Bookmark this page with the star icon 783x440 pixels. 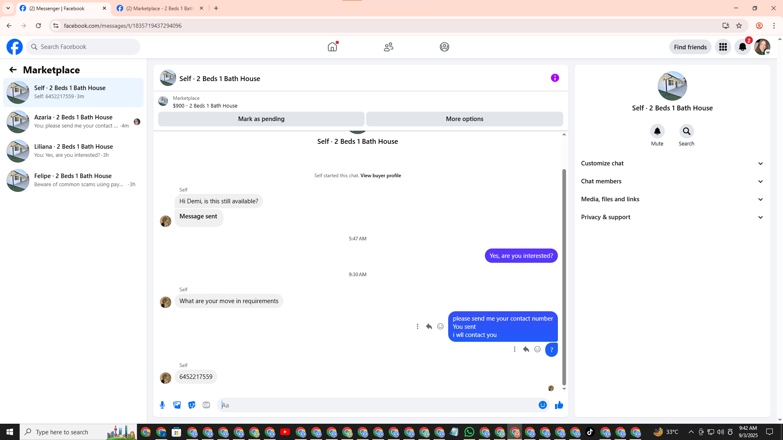coord(739,26)
